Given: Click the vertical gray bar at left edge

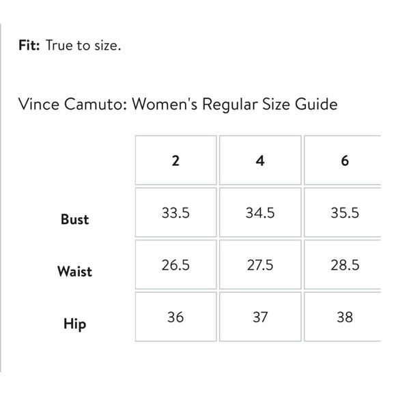Looking at the screenshot, I should click(x=1, y=198).
